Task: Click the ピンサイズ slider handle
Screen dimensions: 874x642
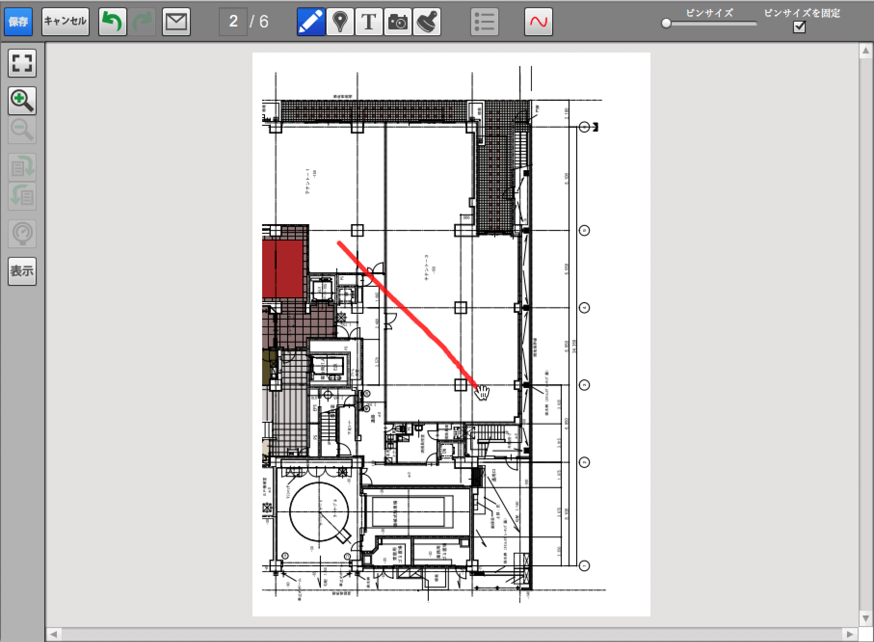Action: click(x=666, y=23)
